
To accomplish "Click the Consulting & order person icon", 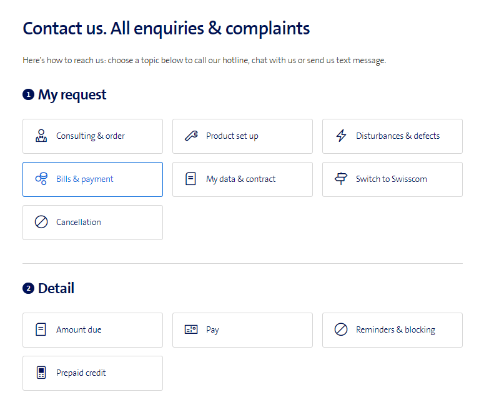I will point(41,136).
